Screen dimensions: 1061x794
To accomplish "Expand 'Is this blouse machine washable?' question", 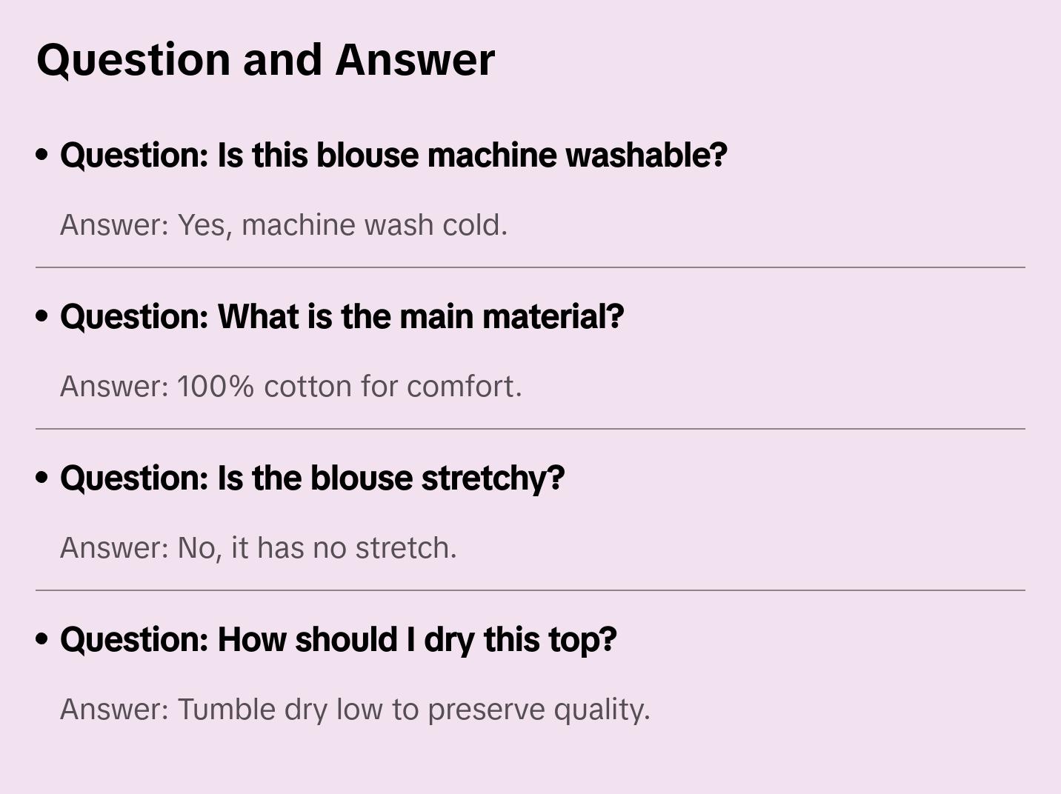I will 393,156.
